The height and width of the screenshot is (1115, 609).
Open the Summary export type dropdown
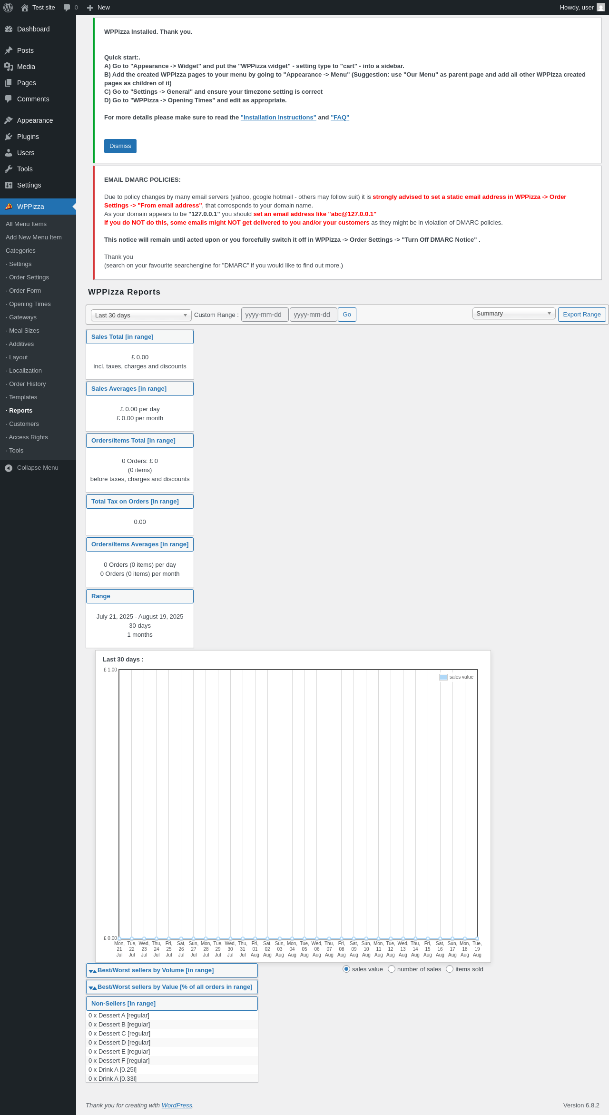coord(514,313)
